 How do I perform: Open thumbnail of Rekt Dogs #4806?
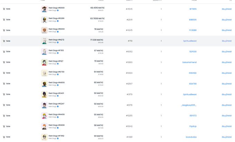44,84
